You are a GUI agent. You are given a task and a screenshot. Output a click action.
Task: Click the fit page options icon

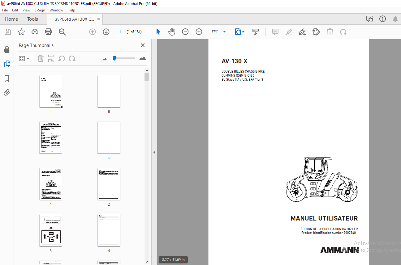[238, 32]
